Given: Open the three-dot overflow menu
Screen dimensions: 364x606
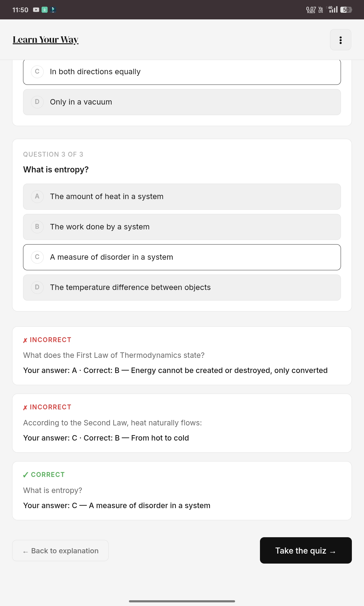Looking at the screenshot, I should (341, 40).
